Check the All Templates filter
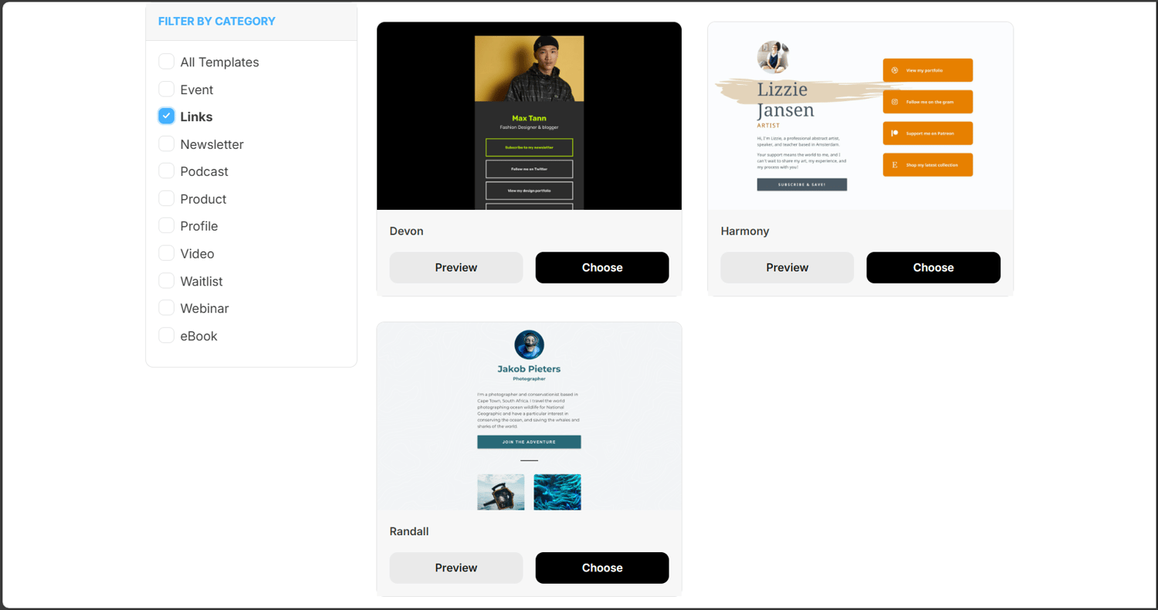 coord(166,61)
